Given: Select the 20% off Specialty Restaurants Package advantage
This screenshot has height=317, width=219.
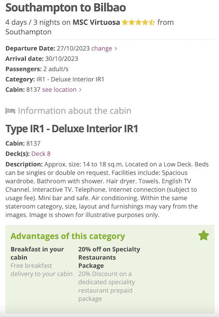Looking at the screenshot, I should coord(109,274).
